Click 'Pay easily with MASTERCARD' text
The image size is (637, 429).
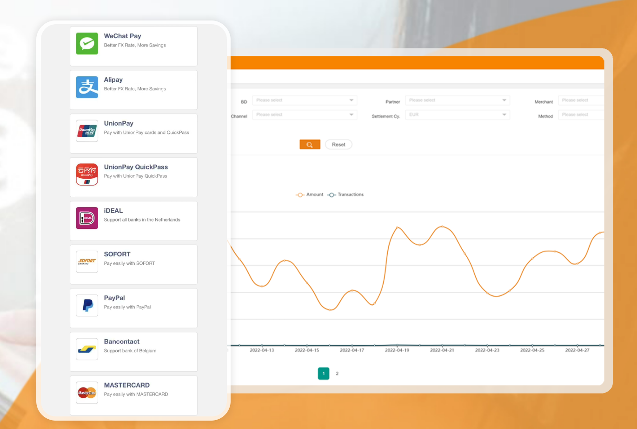coord(136,394)
